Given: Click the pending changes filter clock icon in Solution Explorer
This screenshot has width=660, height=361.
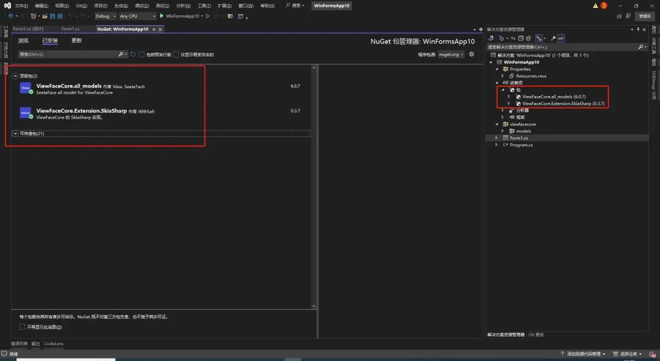Looking at the screenshot, I should [x=501, y=39].
